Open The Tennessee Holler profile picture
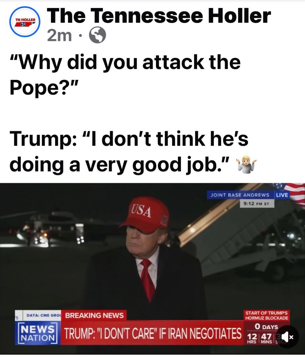Image resolution: width=305 pixels, height=357 pixels. 25,22
